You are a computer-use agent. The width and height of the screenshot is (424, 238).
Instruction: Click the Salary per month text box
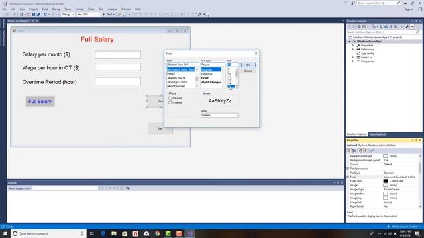point(118,55)
